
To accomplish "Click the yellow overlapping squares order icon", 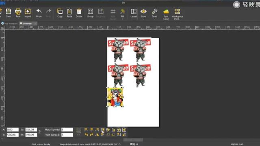I will (113, 135).
